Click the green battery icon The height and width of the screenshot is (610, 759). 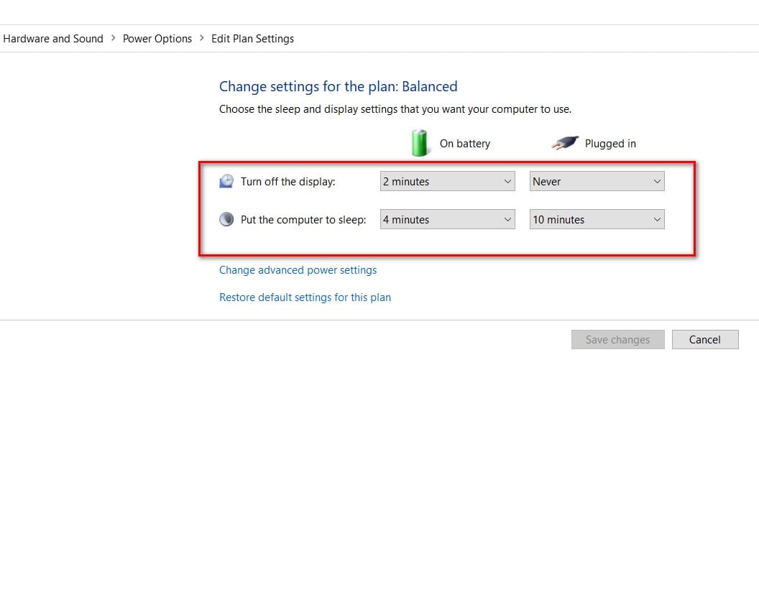pyautogui.click(x=419, y=143)
